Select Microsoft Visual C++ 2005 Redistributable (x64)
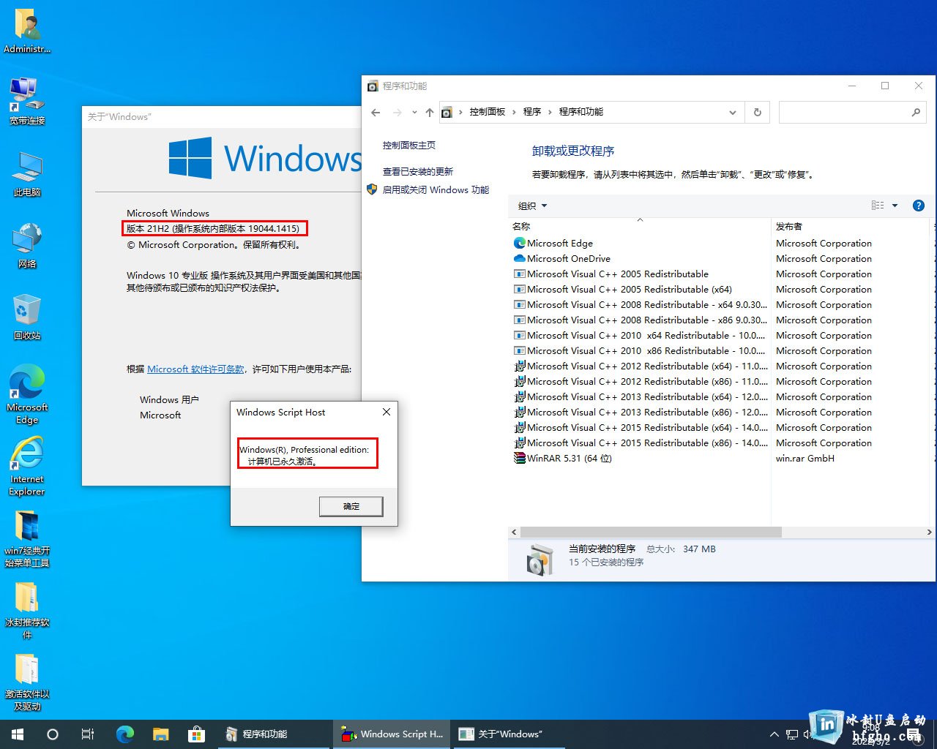The image size is (937, 749). pyautogui.click(x=630, y=290)
